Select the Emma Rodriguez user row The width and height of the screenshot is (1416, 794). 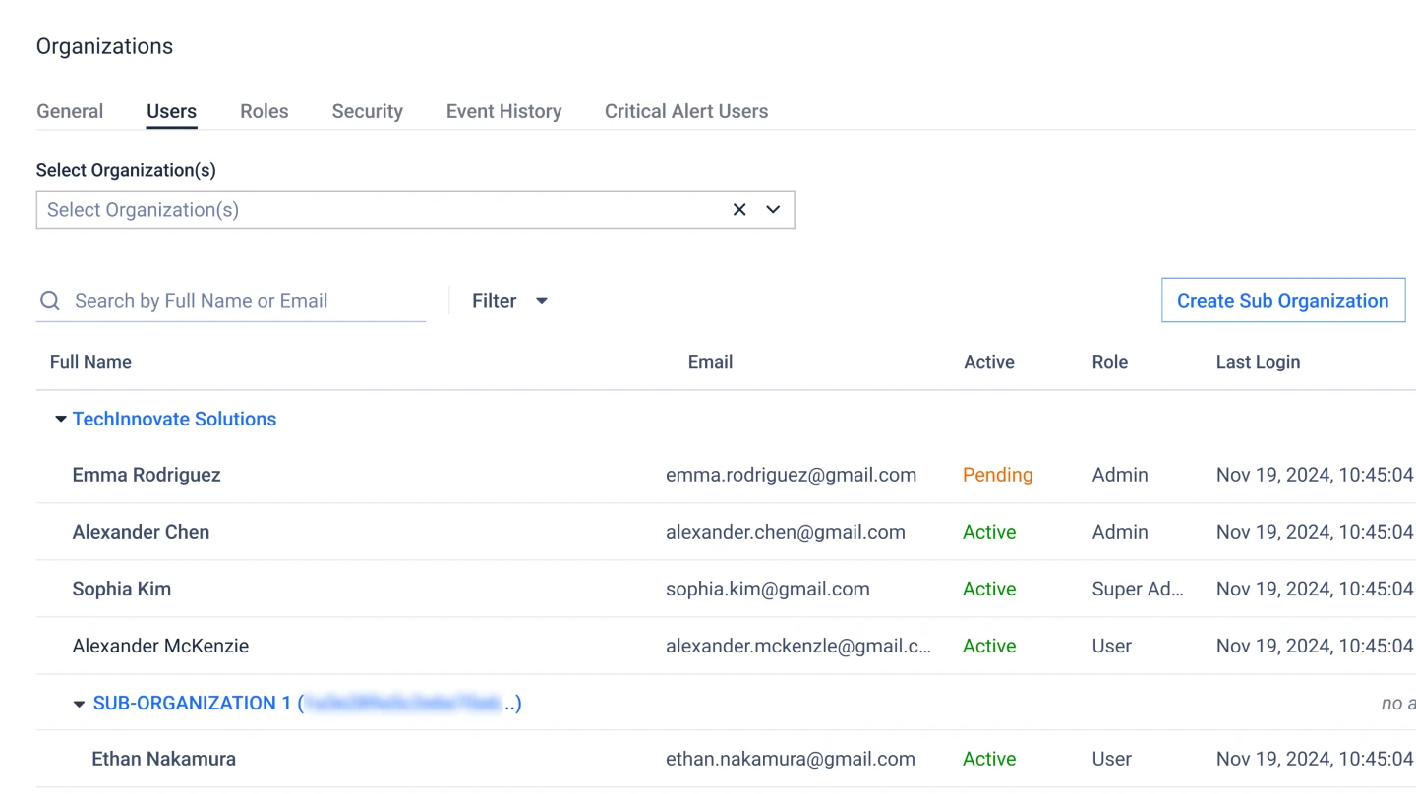(x=147, y=475)
